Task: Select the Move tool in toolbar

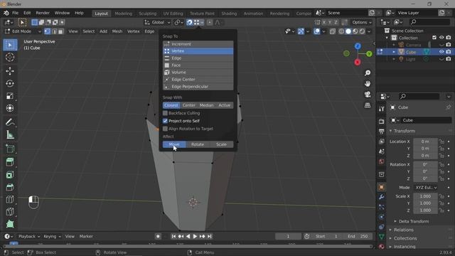Action: (x=10, y=71)
